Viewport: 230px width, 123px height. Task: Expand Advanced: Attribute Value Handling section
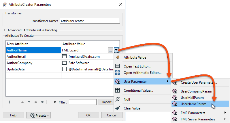tap(4, 30)
